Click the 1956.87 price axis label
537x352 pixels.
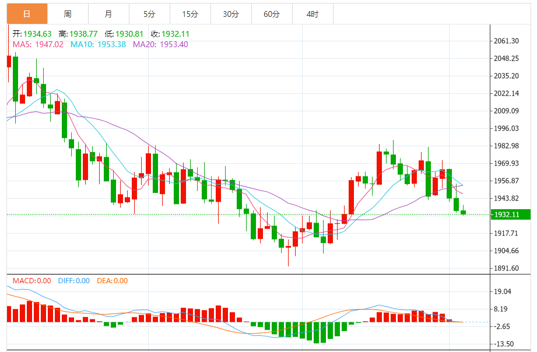(x=506, y=181)
